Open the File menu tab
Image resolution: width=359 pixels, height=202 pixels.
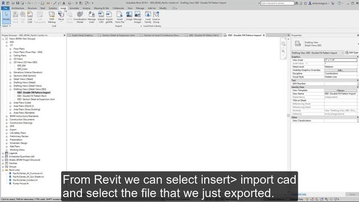(5, 8)
